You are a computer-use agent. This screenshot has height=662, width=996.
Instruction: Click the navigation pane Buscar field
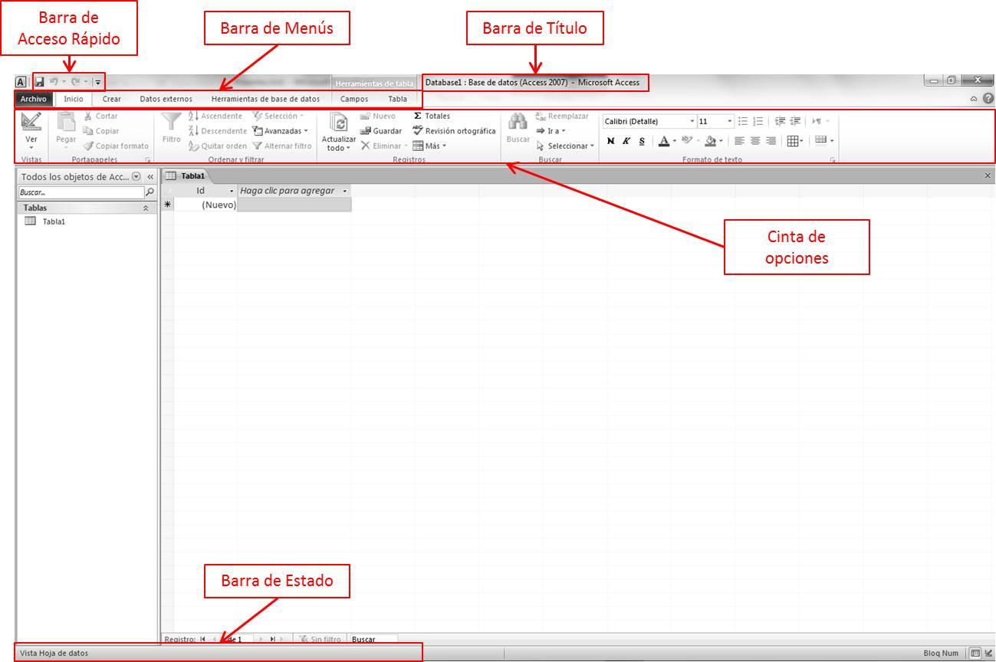tap(81, 192)
